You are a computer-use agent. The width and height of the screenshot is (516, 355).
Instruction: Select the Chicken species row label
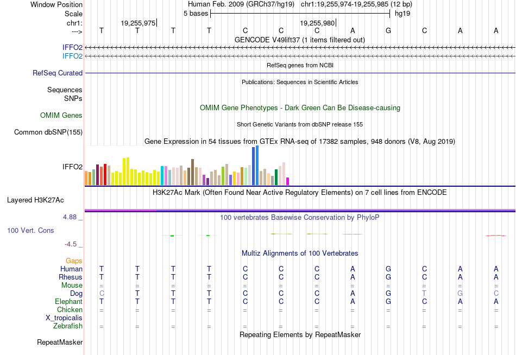(70, 310)
